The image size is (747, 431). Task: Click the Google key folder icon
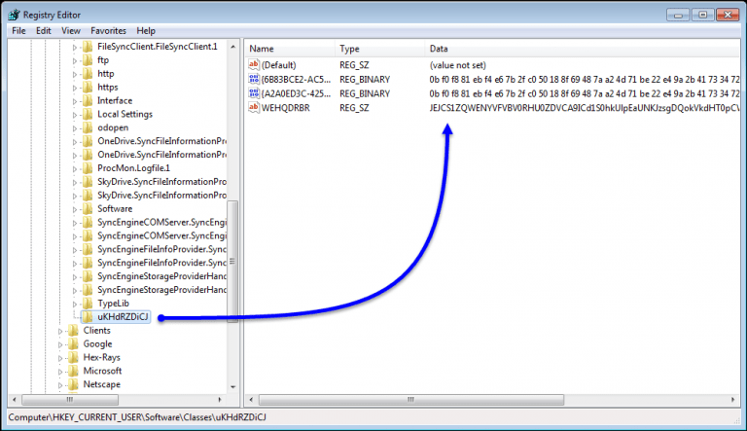pyautogui.click(x=72, y=343)
